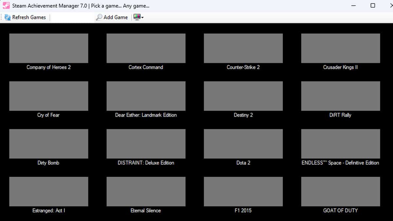Select the Dirty Bomb game thumbnail
This screenshot has width=393, height=221.
48,144
